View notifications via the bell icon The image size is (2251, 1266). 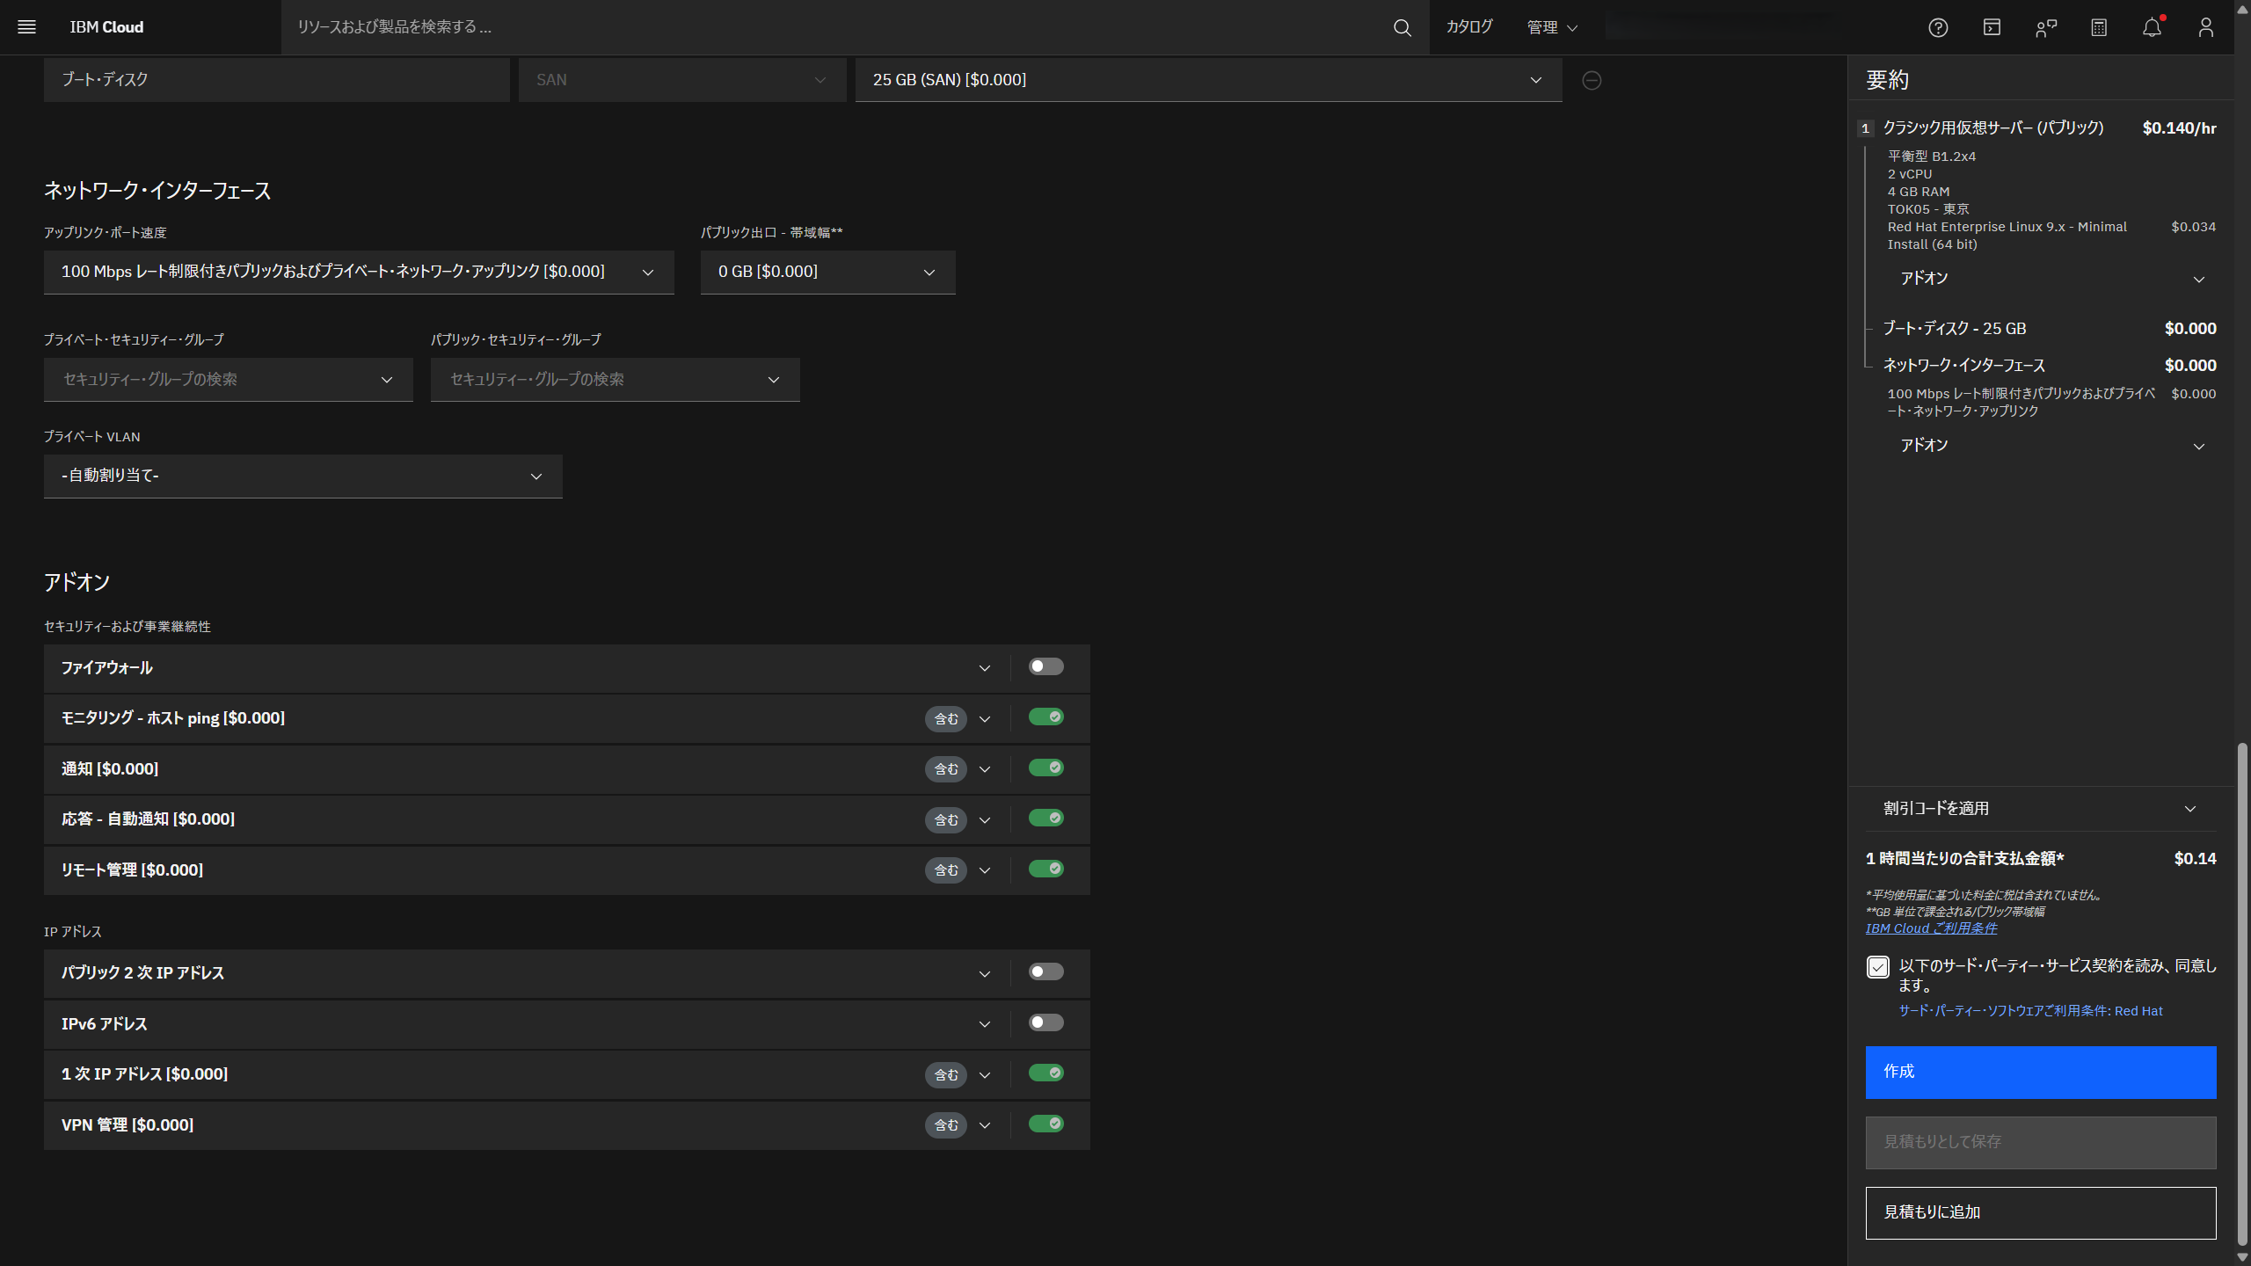(x=2152, y=27)
